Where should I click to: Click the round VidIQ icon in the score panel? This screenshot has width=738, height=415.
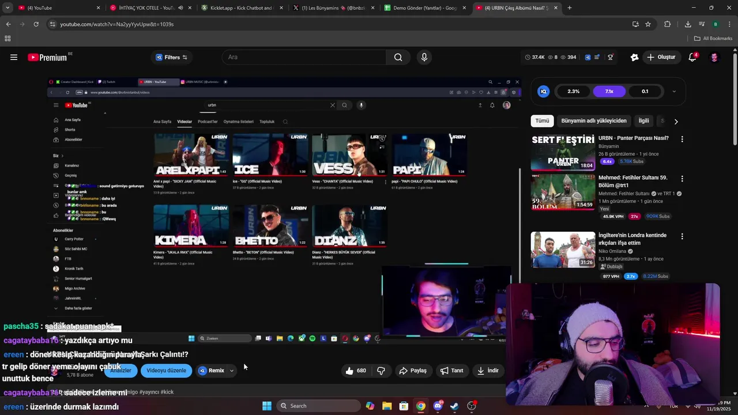543,91
